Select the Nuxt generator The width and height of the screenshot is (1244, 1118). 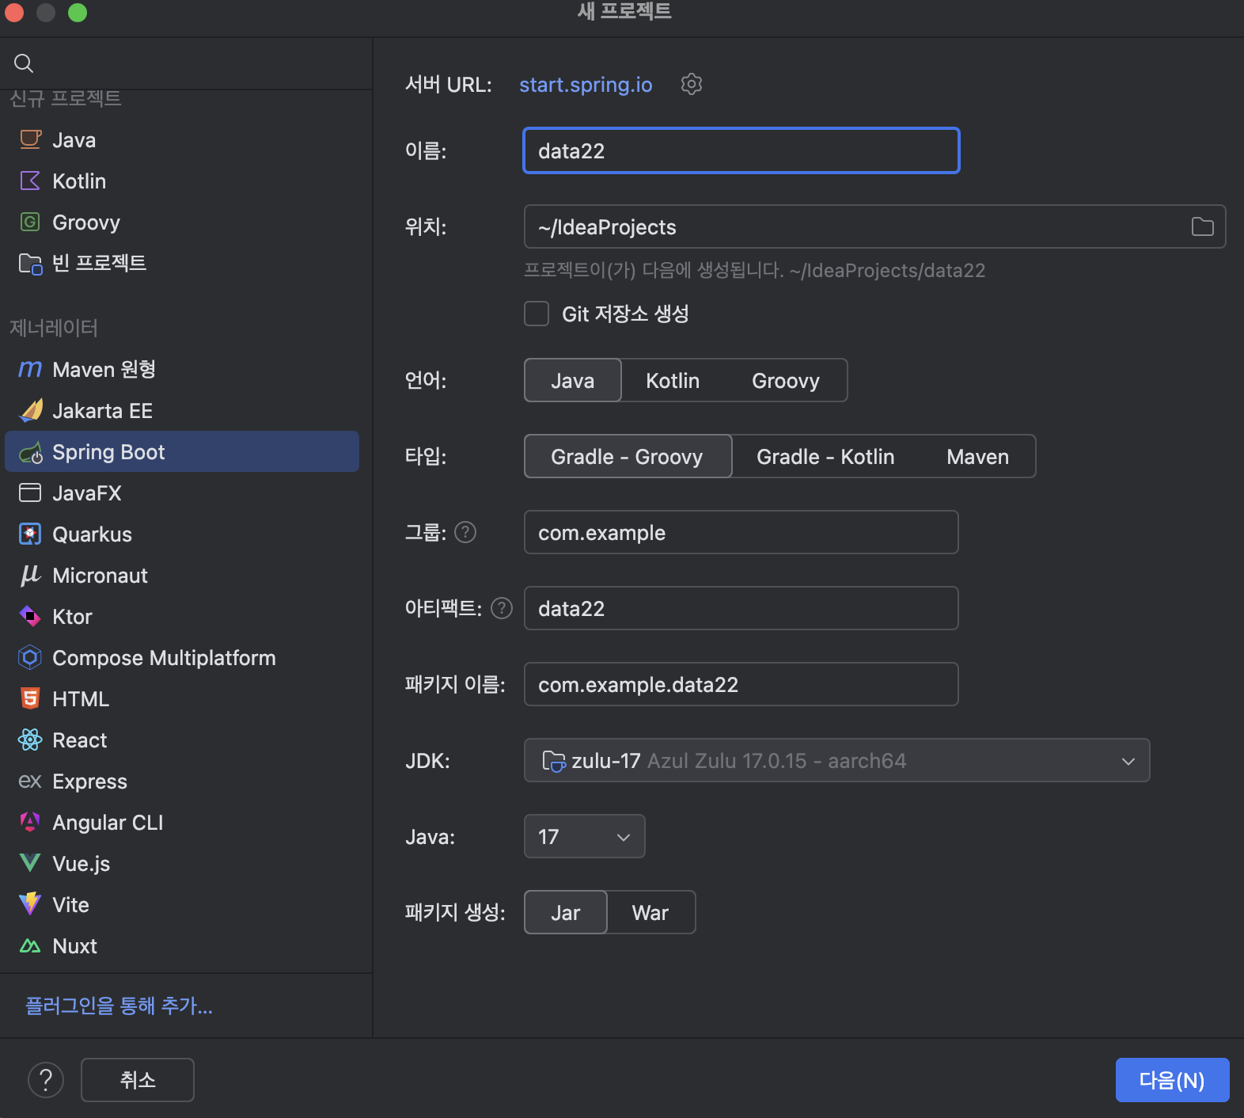[182, 946]
